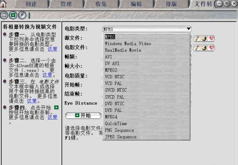
Task: Close the window
Action: tap(234, 4)
